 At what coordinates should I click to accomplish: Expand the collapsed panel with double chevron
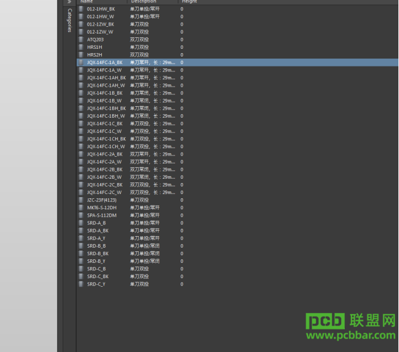click(x=69, y=2)
